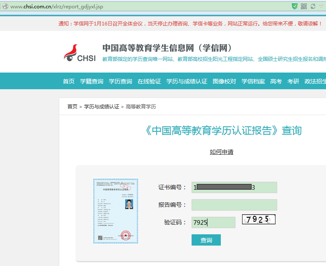Reload page with the refresh icon
This screenshot has width=326, height=266.
point(313,6)
